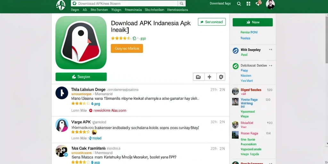Screen dimensions: 328x164
Task: Expand options next to Datoloioat Dekien
Action: 270,65
